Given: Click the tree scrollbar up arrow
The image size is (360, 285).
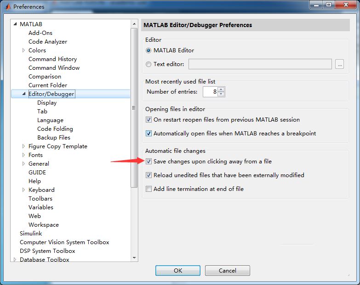Looking at the screenshot, I should pyautogui.click(x=134, y=24).
